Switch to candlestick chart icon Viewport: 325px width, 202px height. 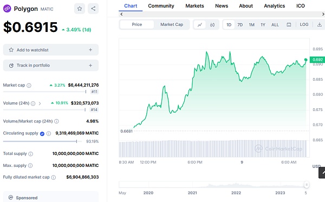[212, 25]
